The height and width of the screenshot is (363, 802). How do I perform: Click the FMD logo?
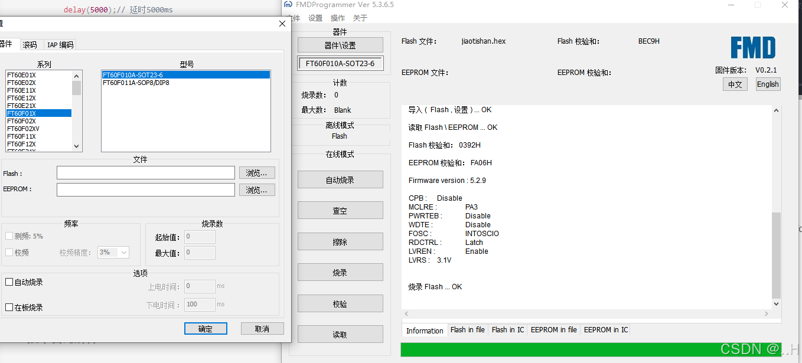tap(753, 47)
